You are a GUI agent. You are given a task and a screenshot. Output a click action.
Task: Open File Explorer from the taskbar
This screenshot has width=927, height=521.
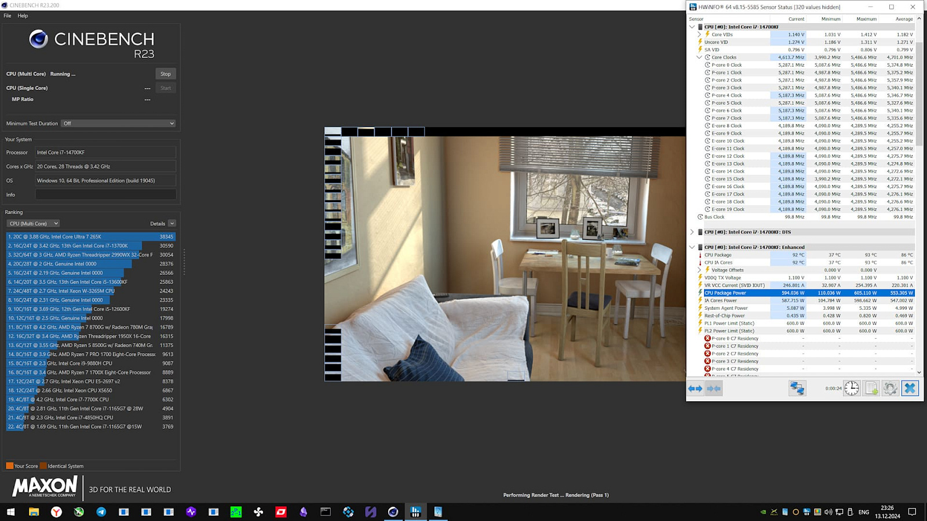34,512
